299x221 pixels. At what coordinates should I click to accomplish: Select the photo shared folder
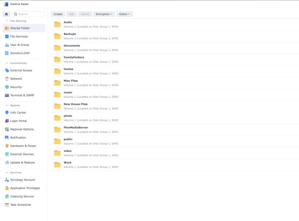point(175,118)
